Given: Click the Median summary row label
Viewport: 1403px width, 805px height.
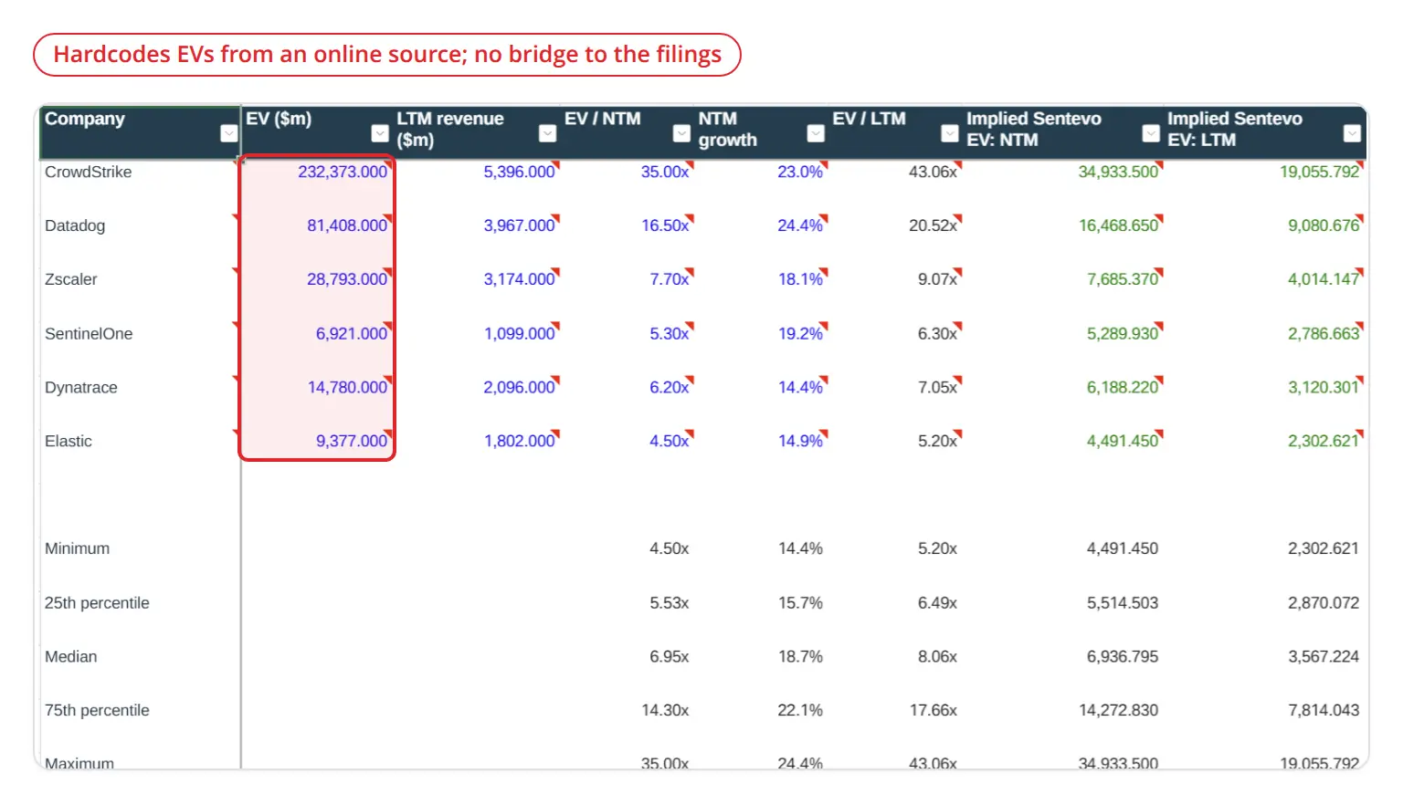Looking at the screenshot, I should coord(70,657).
